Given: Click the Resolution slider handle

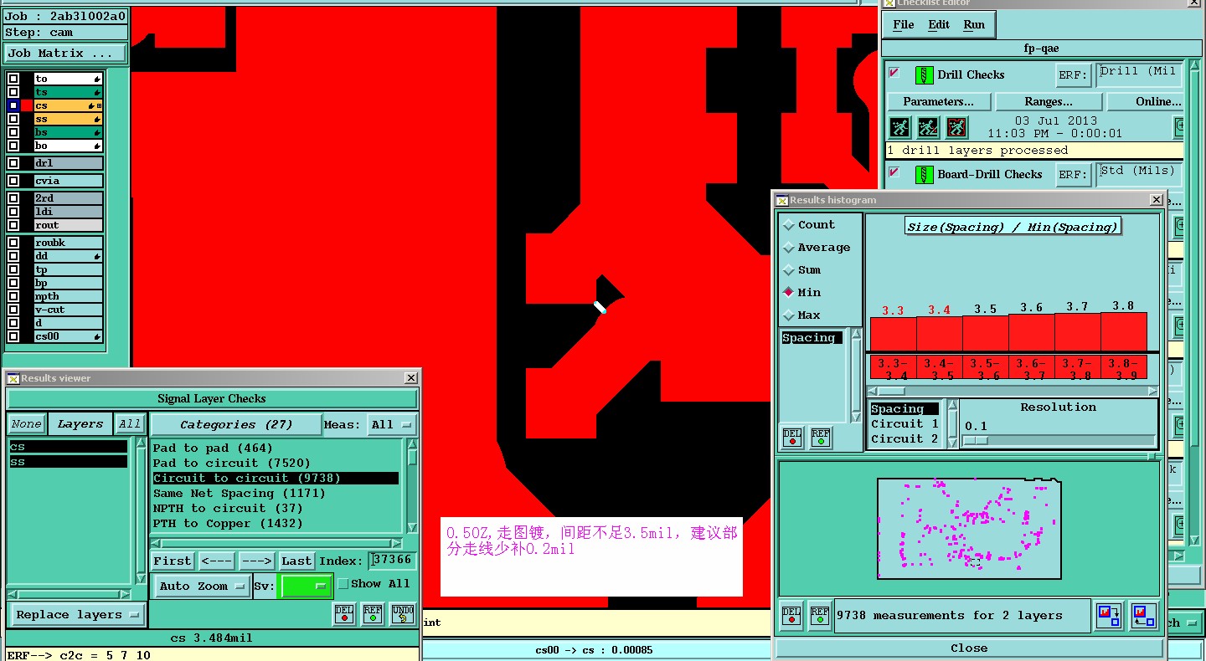Looking at the screenshot, I should point(976,441).
